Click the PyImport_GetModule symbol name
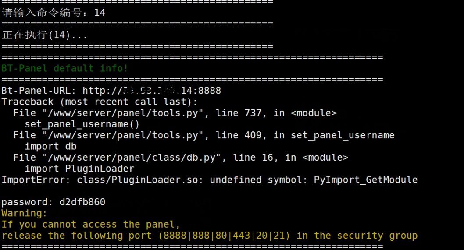Viewport: 464px width, 250px height. (x=366, y=180)
